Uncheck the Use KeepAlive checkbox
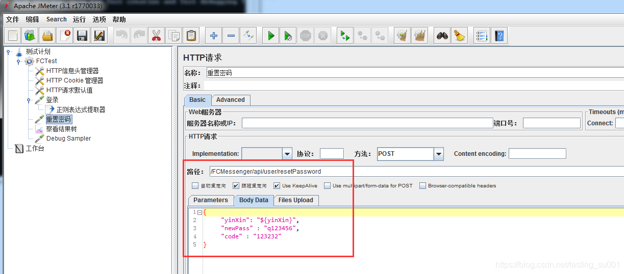 [277, 186]
